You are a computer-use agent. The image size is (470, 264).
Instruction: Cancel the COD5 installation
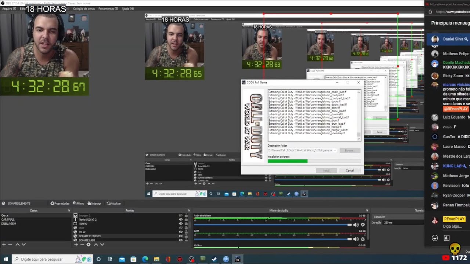[x=350, y=170]
